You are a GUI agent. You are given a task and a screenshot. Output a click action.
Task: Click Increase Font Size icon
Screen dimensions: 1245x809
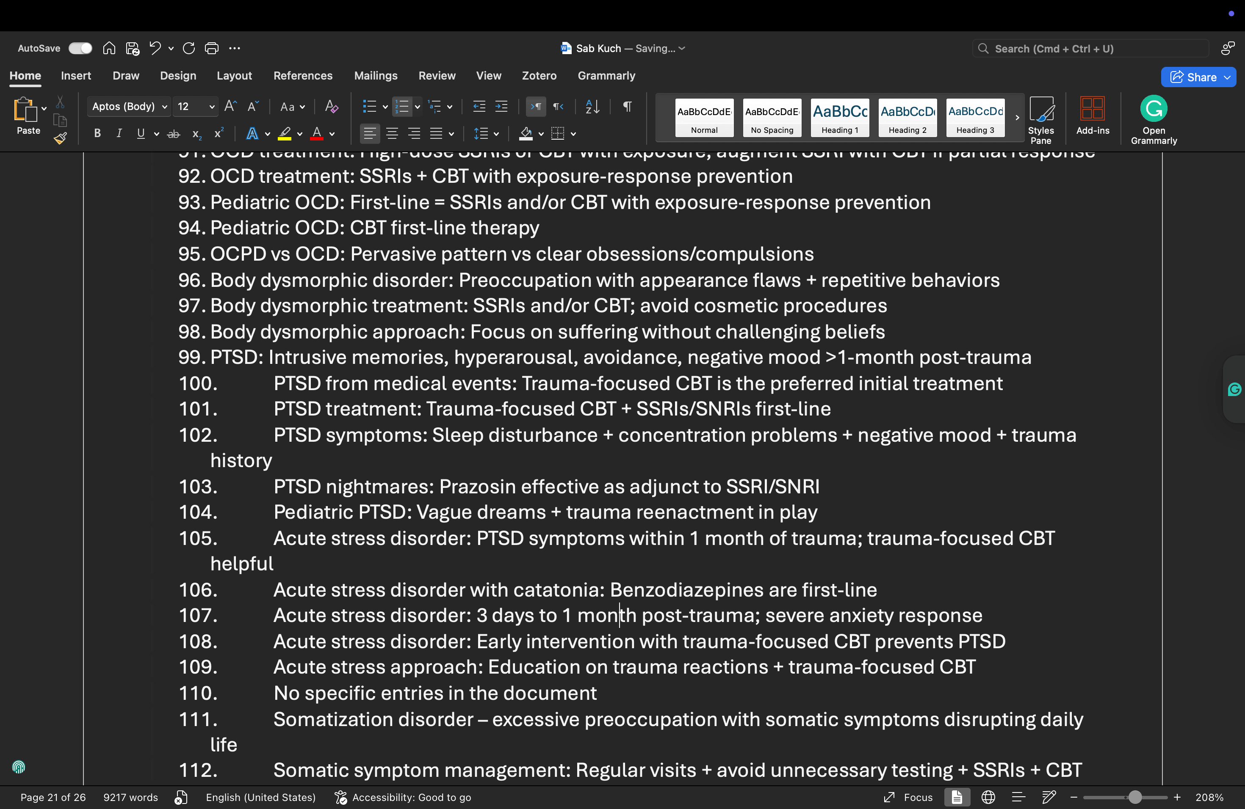point(230,107)
